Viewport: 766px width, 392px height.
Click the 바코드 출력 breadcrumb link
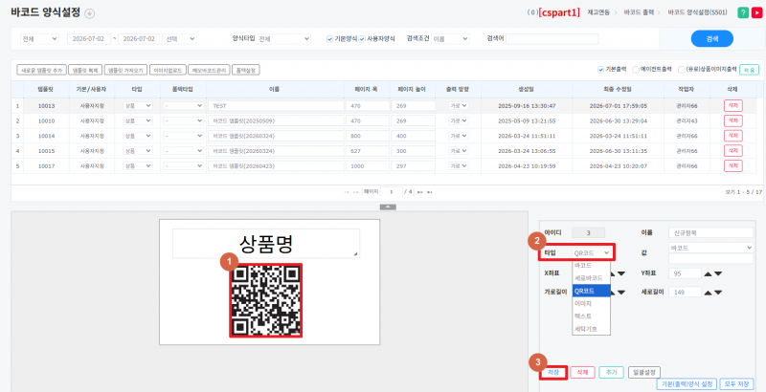[x=639, y=12]
